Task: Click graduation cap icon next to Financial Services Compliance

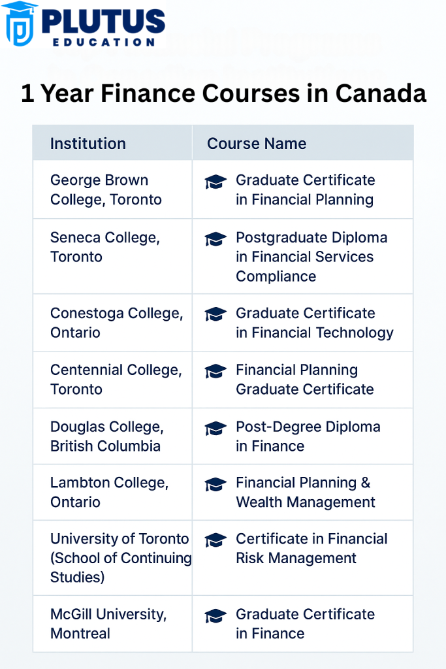Action: point(215,239)
